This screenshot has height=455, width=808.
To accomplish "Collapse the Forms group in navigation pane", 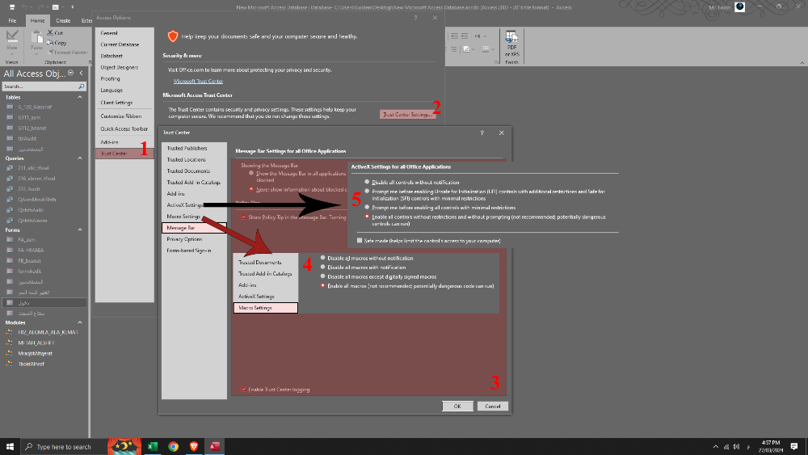I will [x=80, y=230].
